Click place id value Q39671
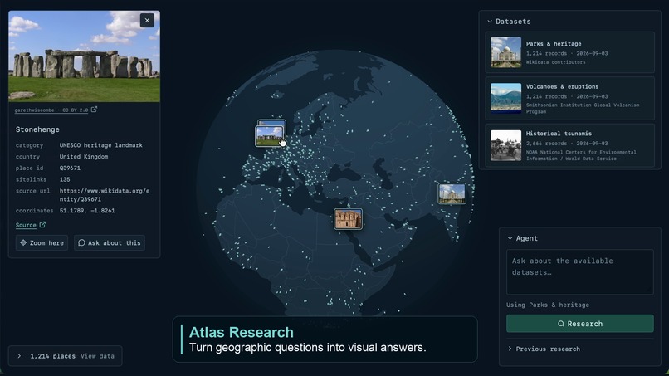The image size is (669, 376). (70, 168)
